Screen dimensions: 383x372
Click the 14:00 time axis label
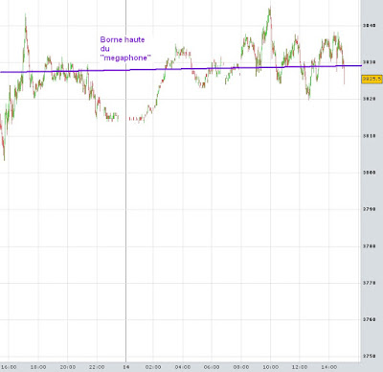pyautogui.click(x=329, y=367)
